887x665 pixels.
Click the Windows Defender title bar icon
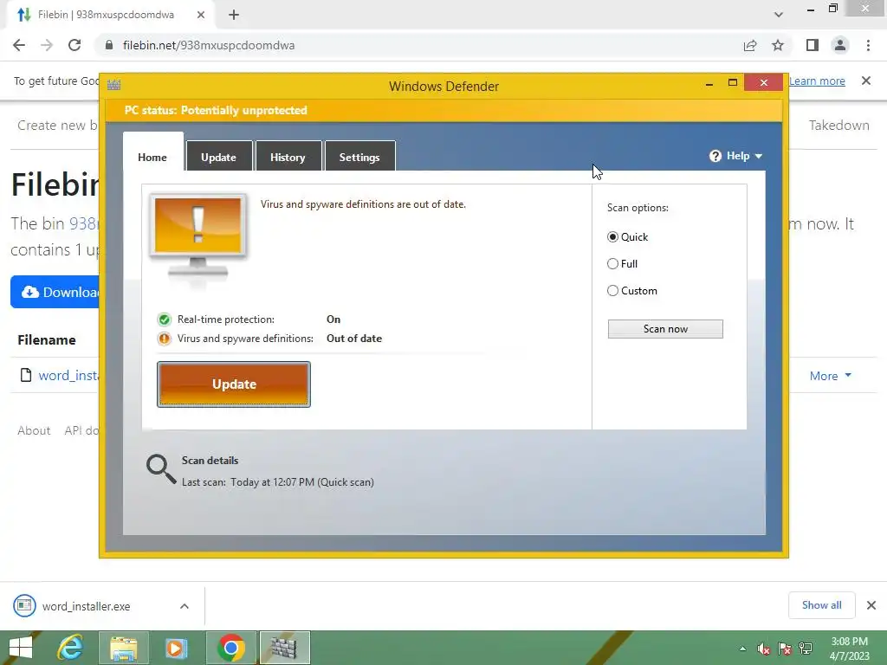pos(113,86)
